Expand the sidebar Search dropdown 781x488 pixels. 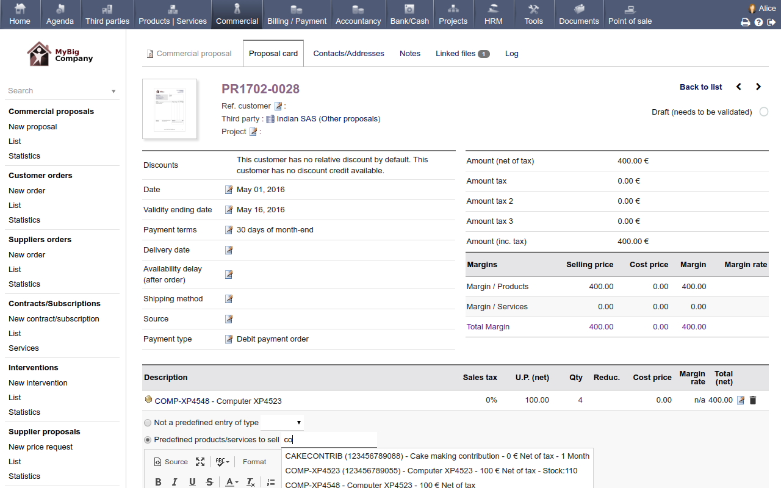(113, 91)
